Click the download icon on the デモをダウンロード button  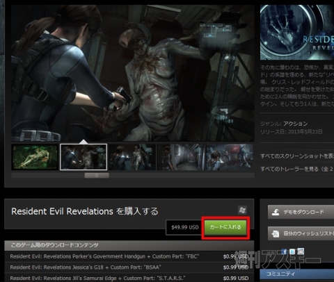pos(276,212)
